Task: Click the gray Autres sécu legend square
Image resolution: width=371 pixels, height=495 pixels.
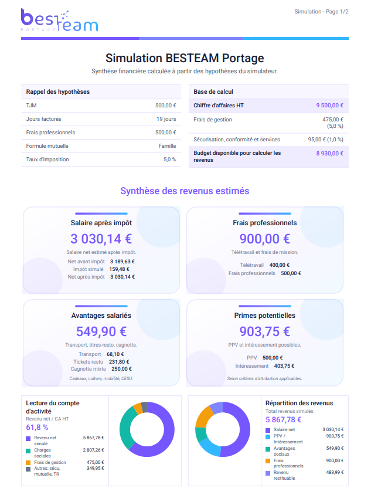Action: point(28,469)
